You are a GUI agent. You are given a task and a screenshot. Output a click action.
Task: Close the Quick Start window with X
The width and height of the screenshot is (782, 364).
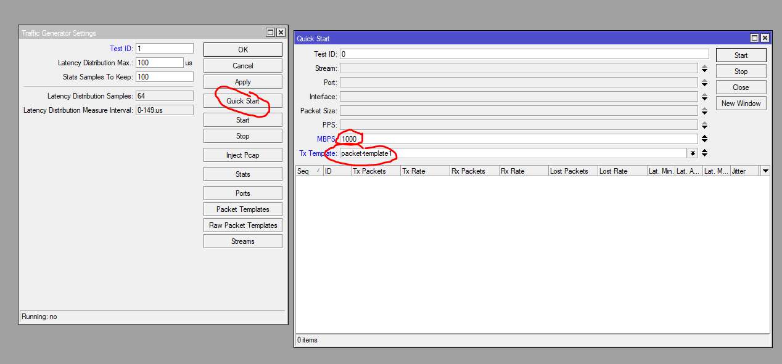point(765,38)
